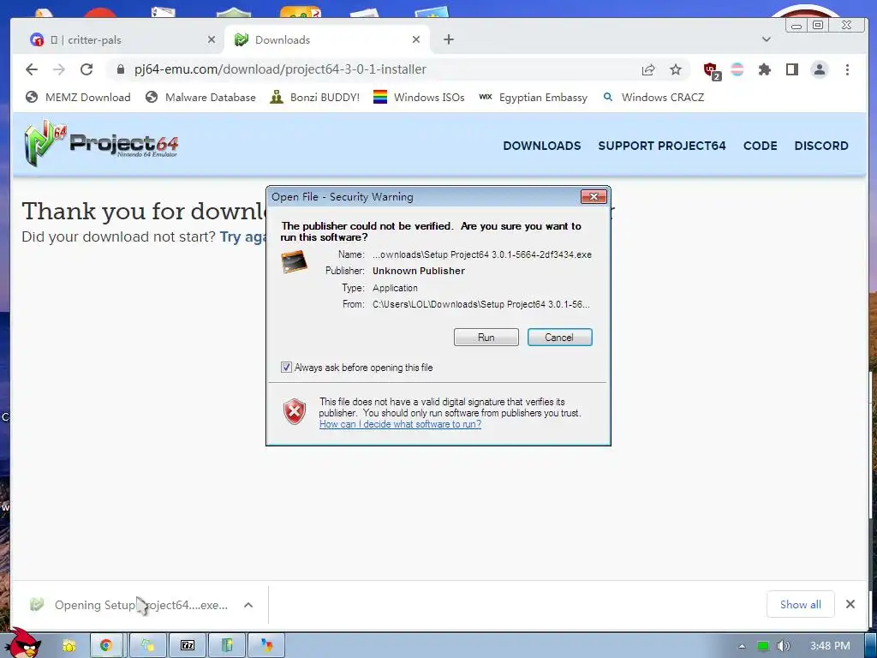Image resolution: width=877 pixels, height=658 pixels.
Task: Click the striped flag extension icon
Action: [x=737, y=69]
